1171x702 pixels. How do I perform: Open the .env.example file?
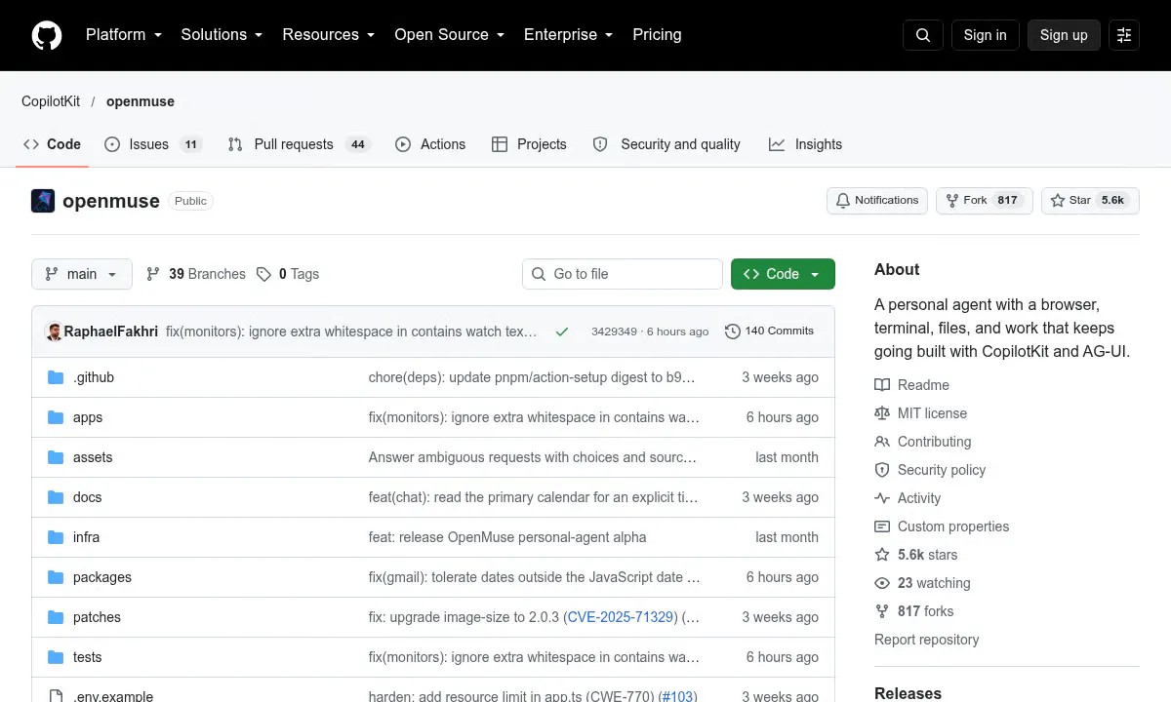tap(113, 696)
